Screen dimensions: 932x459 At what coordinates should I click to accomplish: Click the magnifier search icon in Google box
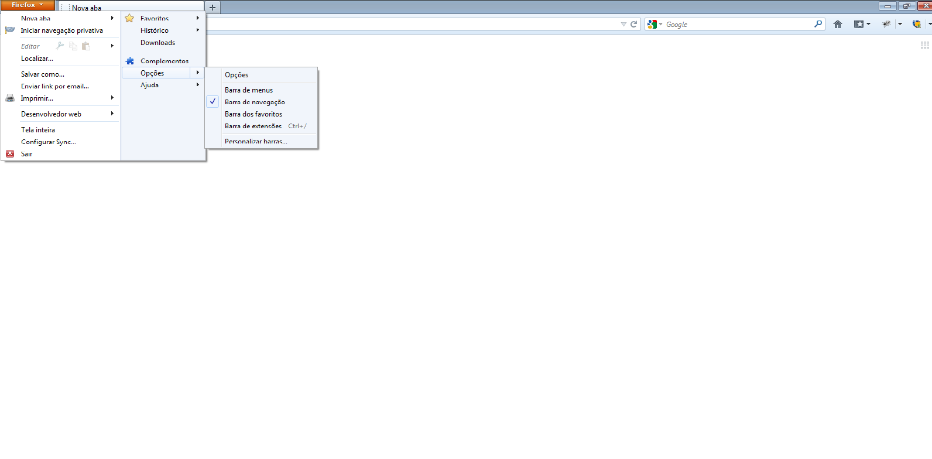(x=818, y=24)
